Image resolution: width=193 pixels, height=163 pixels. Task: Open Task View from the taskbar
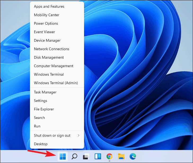pos(86,157)
